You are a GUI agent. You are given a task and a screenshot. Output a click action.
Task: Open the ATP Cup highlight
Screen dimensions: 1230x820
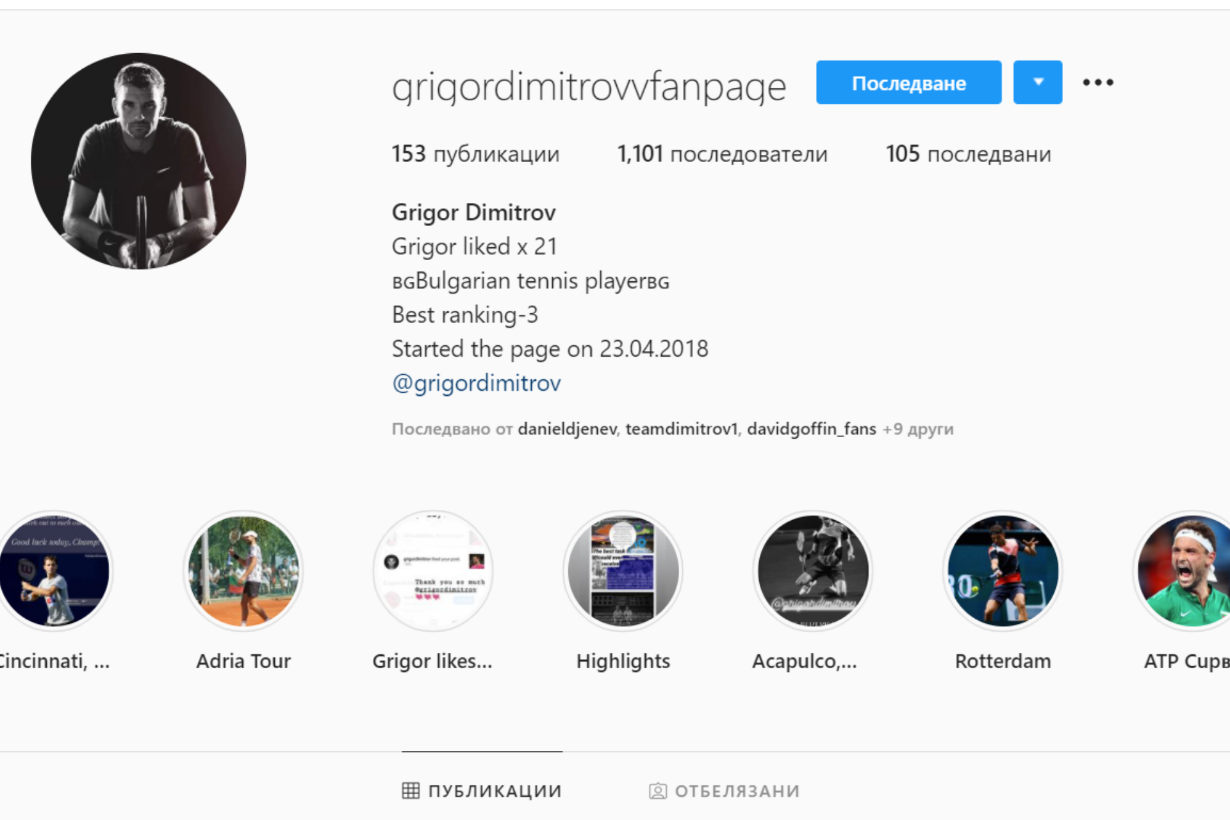(x=1185, y=571)
